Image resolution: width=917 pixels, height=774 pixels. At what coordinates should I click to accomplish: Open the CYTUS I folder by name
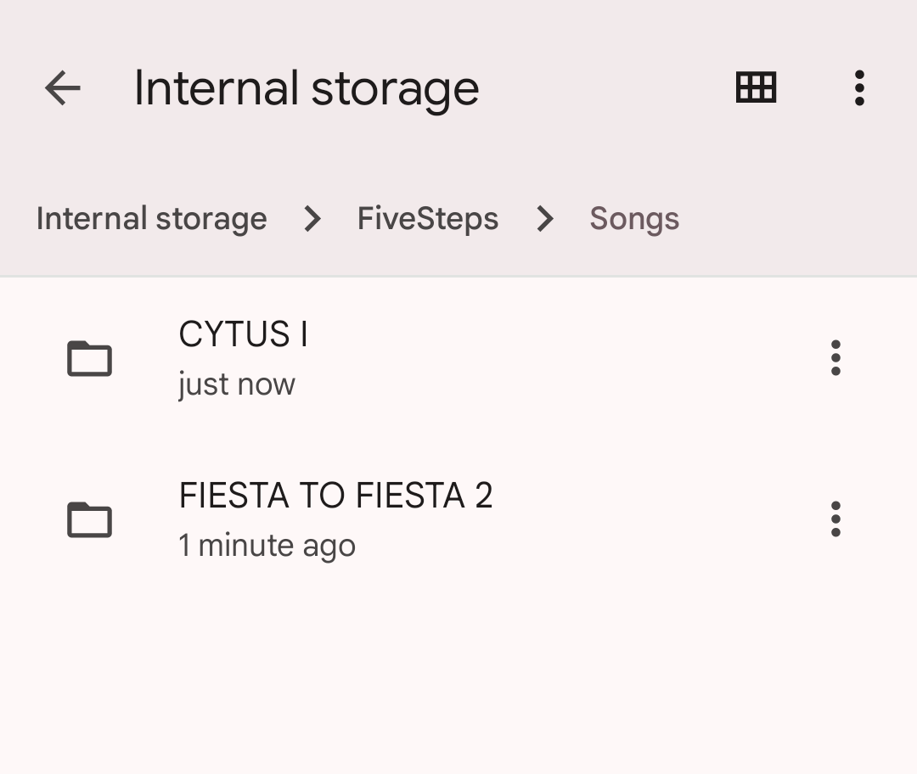pyautogui.click(x=243, y=334)
